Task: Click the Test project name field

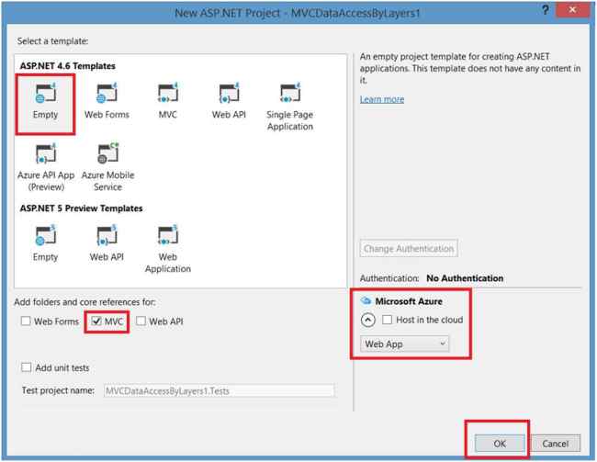Action: [x=220, y=390]
